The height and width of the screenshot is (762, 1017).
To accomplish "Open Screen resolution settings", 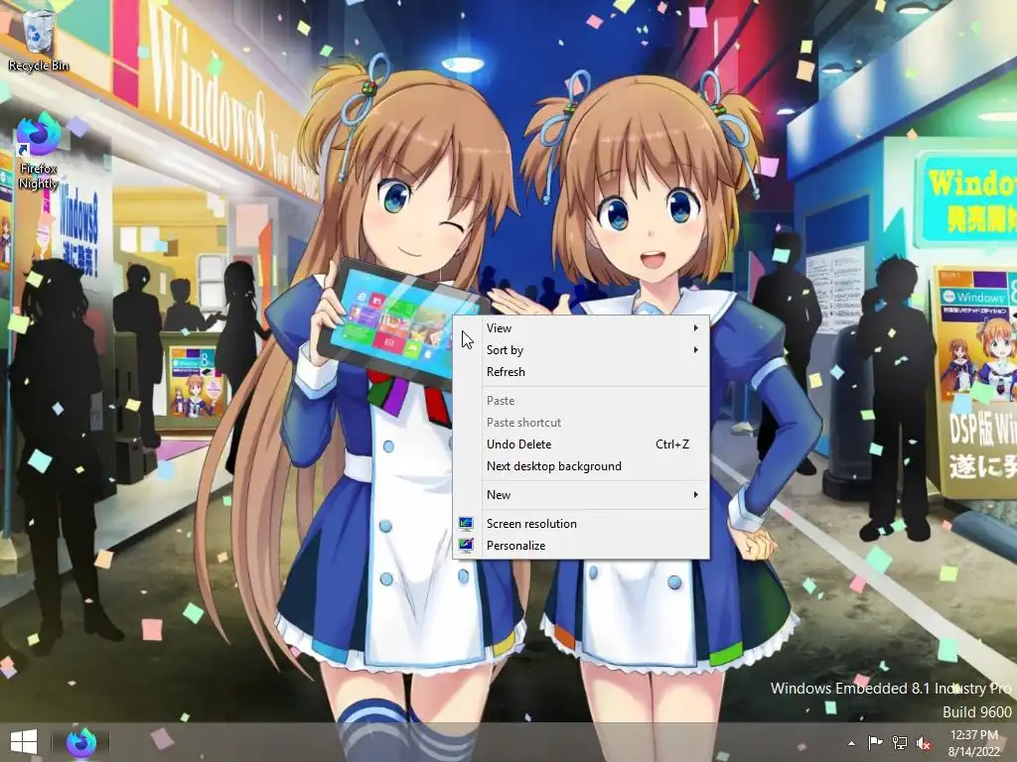I will [580, 524].
